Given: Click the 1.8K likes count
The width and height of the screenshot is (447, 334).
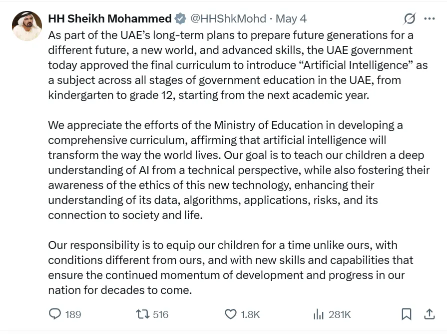Looking at the screenshot, I should click(x=250, y=314).
